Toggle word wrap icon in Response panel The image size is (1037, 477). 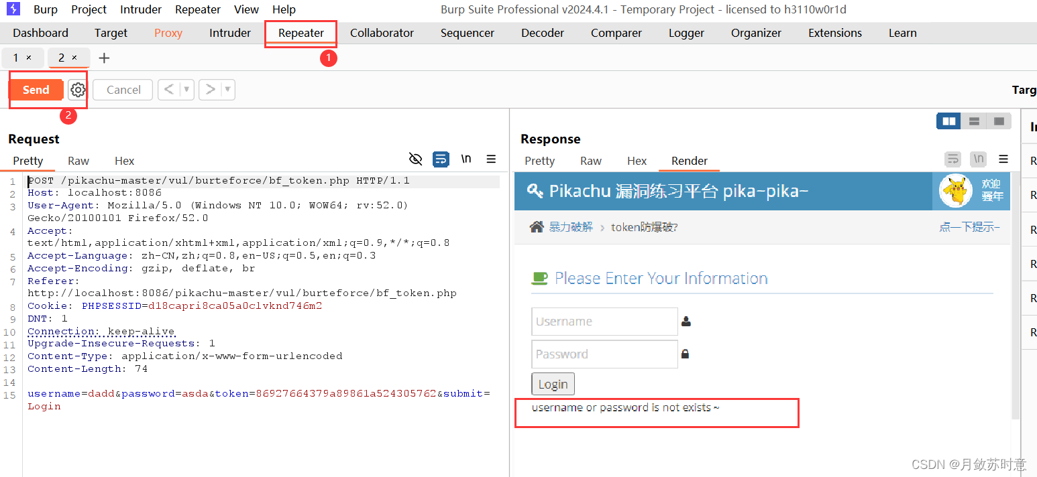tap(952, 159)
